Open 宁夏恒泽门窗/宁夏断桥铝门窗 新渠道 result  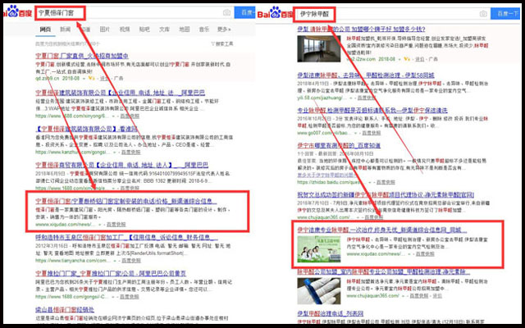click(x=126, y=201)
